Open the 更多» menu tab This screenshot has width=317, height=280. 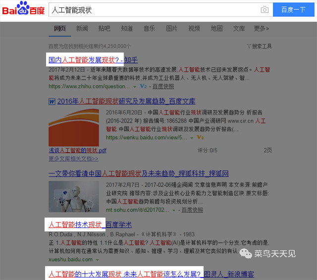click(x=262, y=29)
